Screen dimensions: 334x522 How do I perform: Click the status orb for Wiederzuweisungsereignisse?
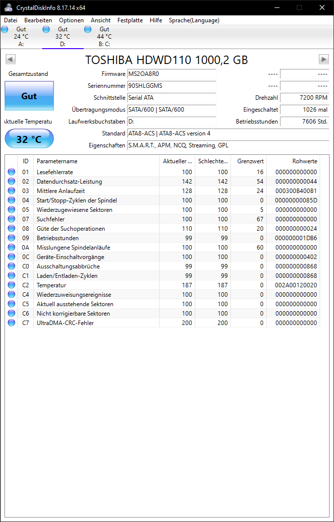click(x=11, y=295)
